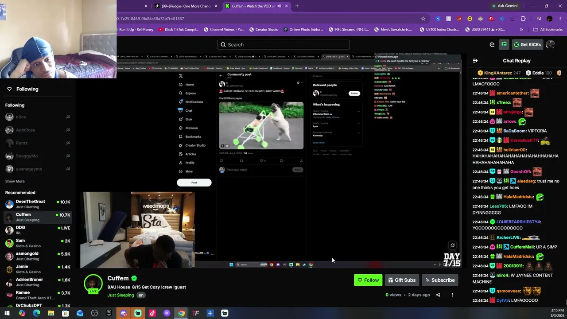Collapse the Chat Replay panel

coord(475,61)
